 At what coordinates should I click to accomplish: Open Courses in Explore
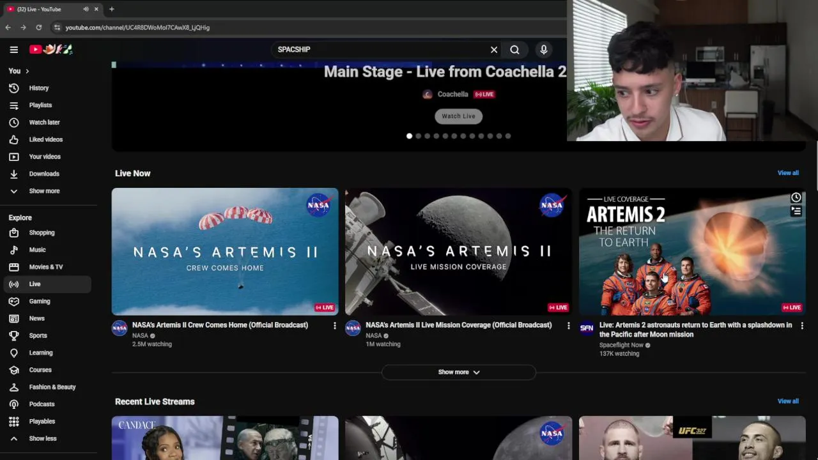47,371
